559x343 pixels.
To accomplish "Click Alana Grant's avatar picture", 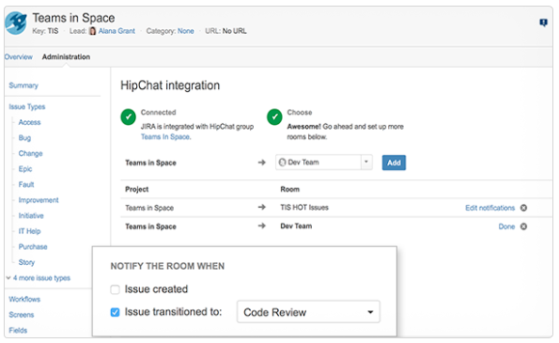I will click(92, 31).
